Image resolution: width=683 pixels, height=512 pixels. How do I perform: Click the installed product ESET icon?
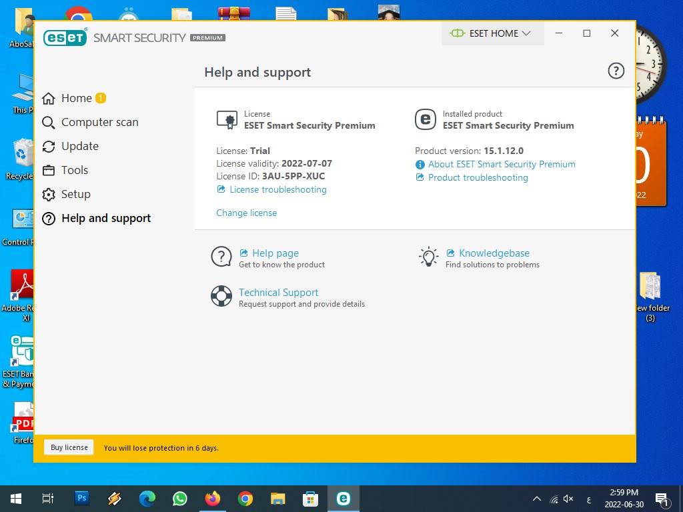425,119
